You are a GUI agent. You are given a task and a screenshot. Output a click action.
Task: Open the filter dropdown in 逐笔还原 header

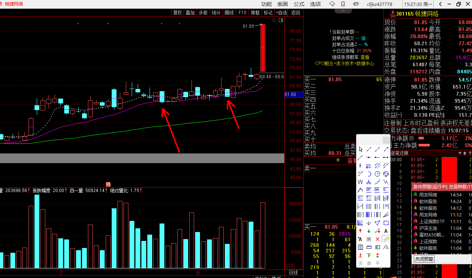460,153
